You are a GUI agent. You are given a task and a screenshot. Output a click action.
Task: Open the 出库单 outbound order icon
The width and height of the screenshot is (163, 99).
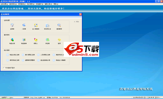pos(12,25)
